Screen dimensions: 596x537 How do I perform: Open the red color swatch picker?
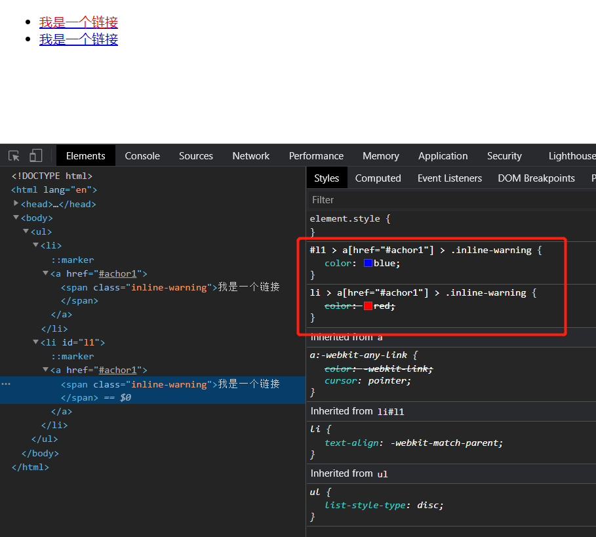[x=368, y=306]
